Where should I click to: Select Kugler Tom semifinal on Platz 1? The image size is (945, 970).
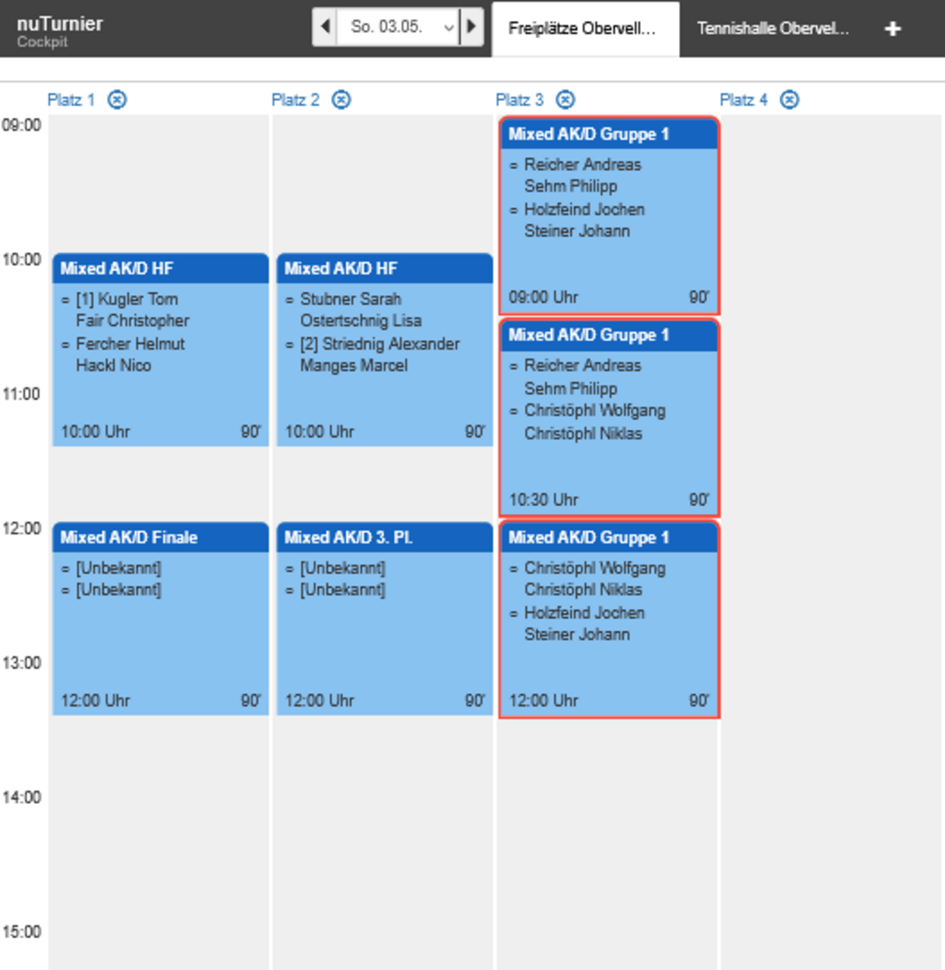click(x=161, y=349)
